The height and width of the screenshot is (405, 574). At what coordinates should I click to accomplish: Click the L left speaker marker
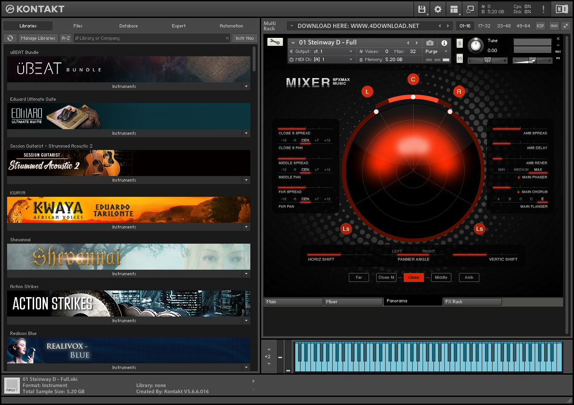(367, 92)
